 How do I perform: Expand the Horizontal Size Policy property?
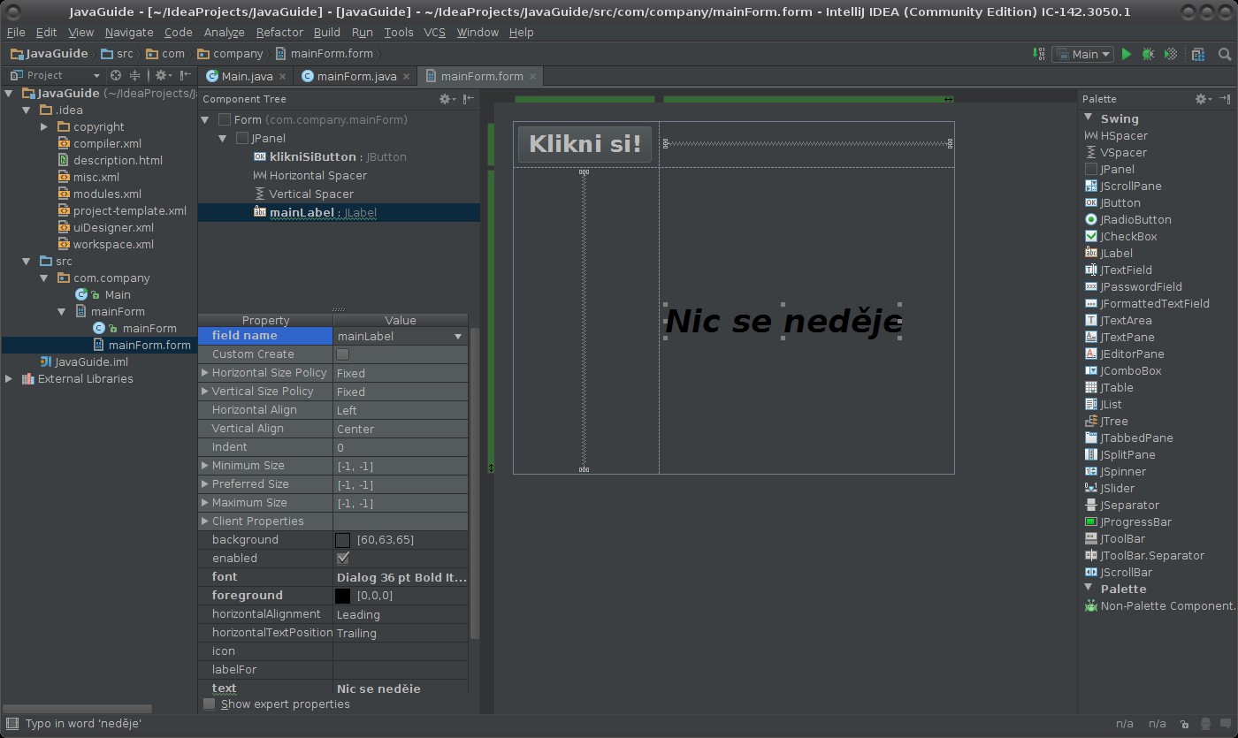205,373
